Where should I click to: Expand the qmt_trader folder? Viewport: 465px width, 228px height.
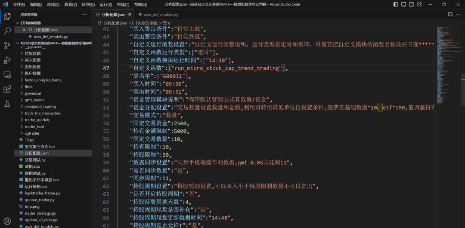point(53,100)
